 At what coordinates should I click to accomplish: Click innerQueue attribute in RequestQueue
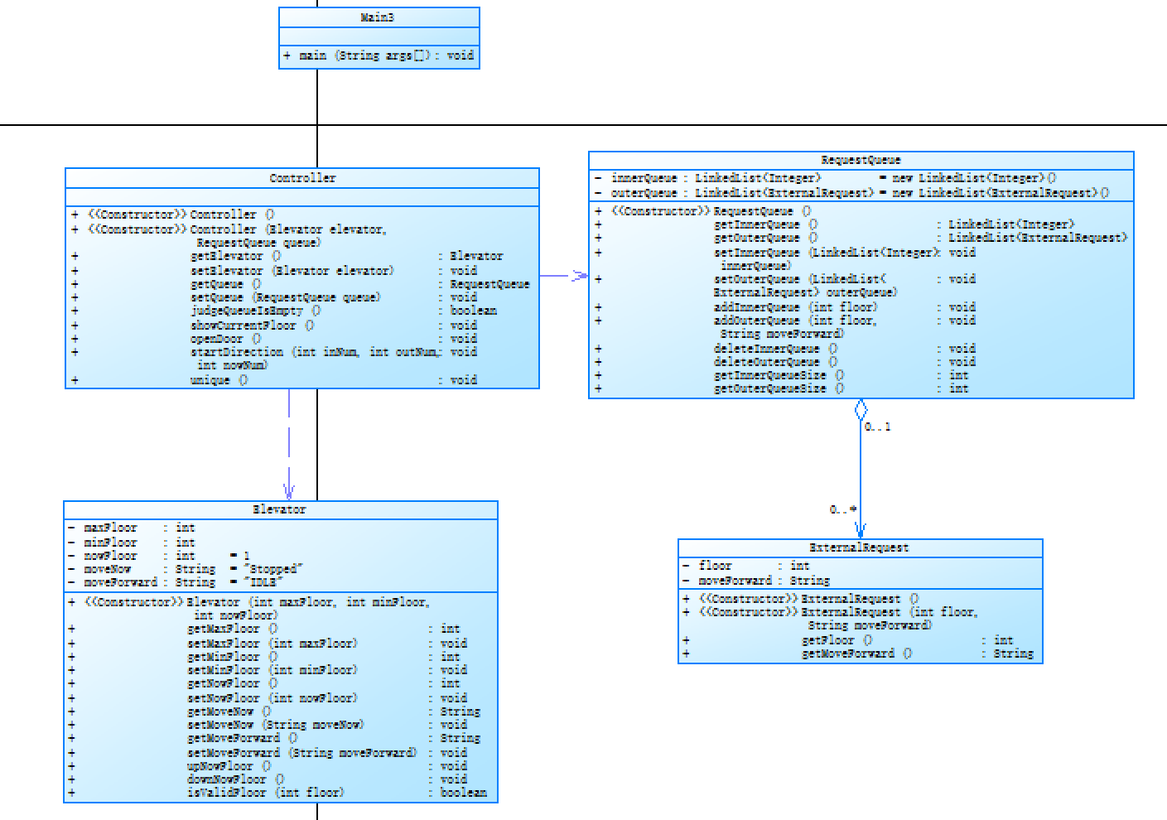click(825, 177)
